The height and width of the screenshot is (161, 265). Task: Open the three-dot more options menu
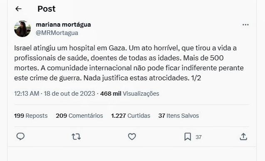coord(245,25)
